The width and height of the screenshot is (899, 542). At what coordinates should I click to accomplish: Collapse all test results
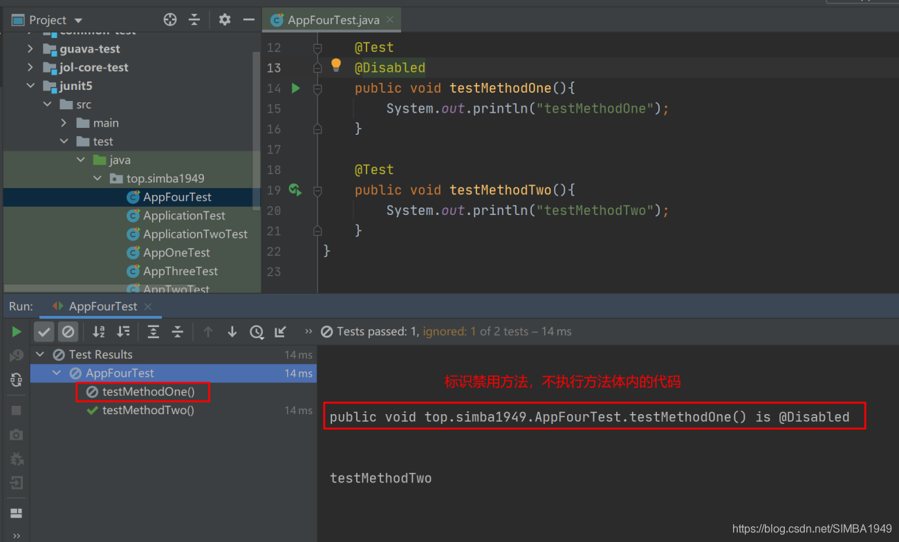click(x=178, y=332)
